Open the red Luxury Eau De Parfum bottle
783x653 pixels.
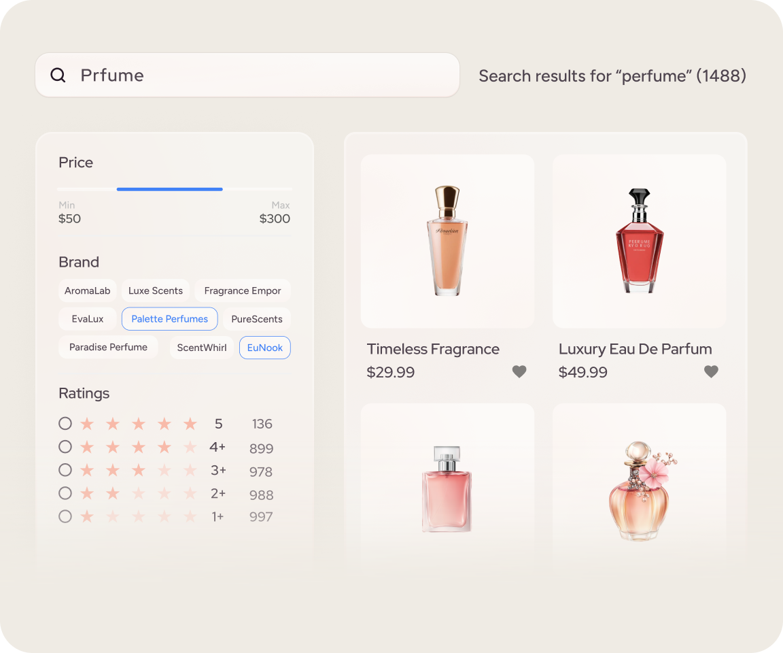(639, 241)
